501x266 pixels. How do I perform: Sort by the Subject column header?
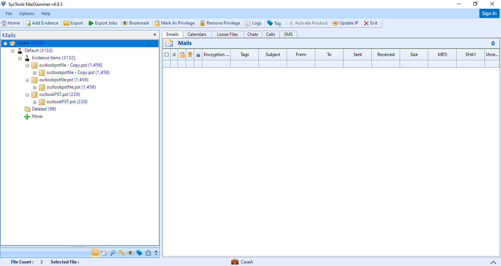pos(273,55)
